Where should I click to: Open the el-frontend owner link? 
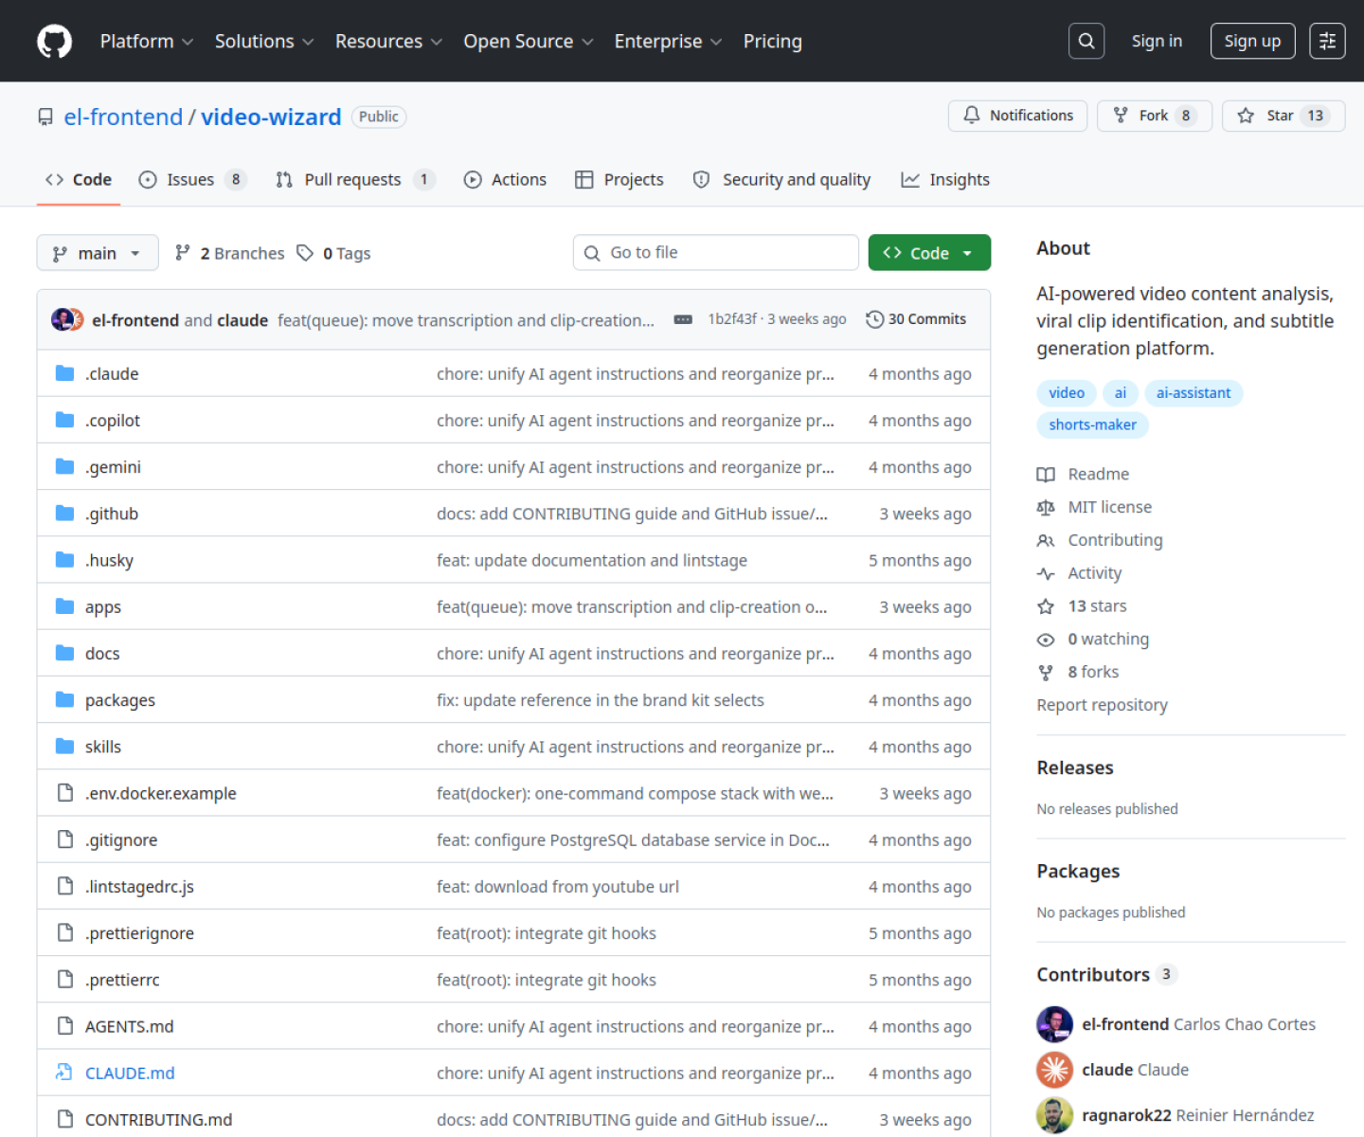point(123,117)
